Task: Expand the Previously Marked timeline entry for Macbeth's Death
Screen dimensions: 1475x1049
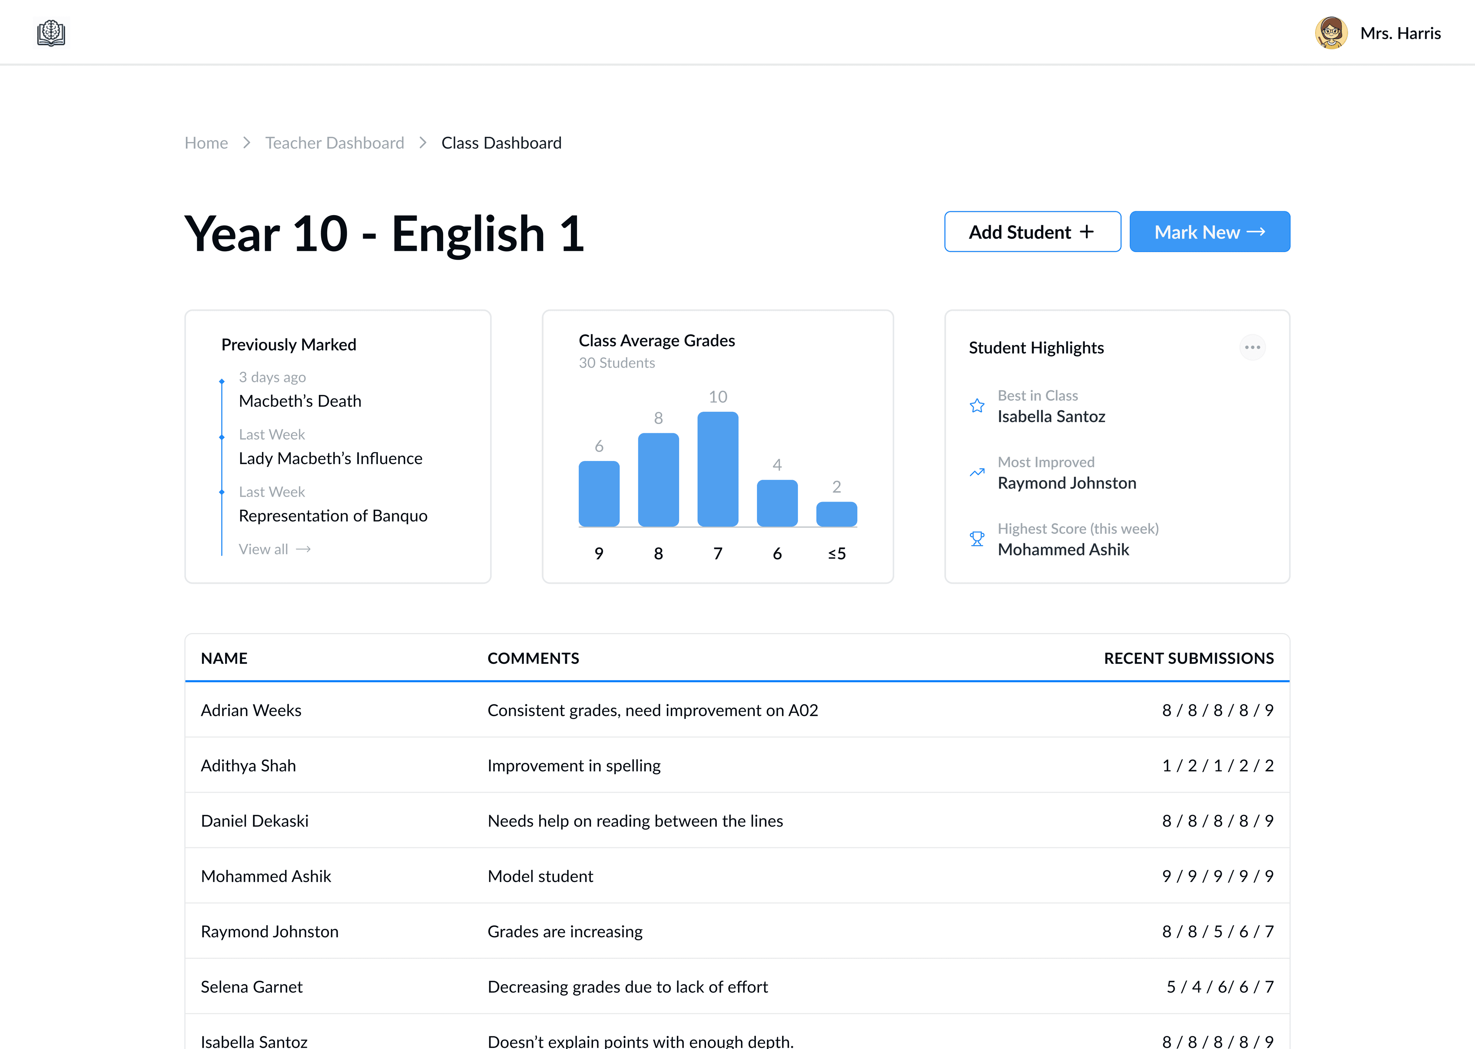Action: tap(300, 401)
